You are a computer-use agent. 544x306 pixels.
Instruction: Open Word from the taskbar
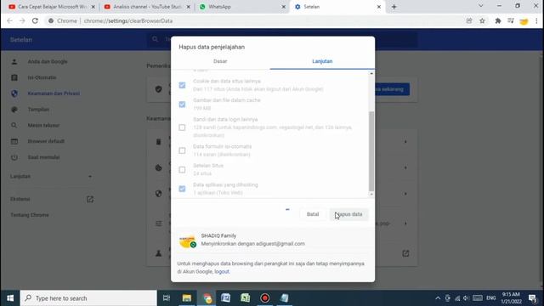225,298
